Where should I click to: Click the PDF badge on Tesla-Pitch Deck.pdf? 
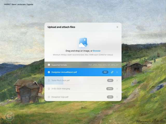[110, 80]
